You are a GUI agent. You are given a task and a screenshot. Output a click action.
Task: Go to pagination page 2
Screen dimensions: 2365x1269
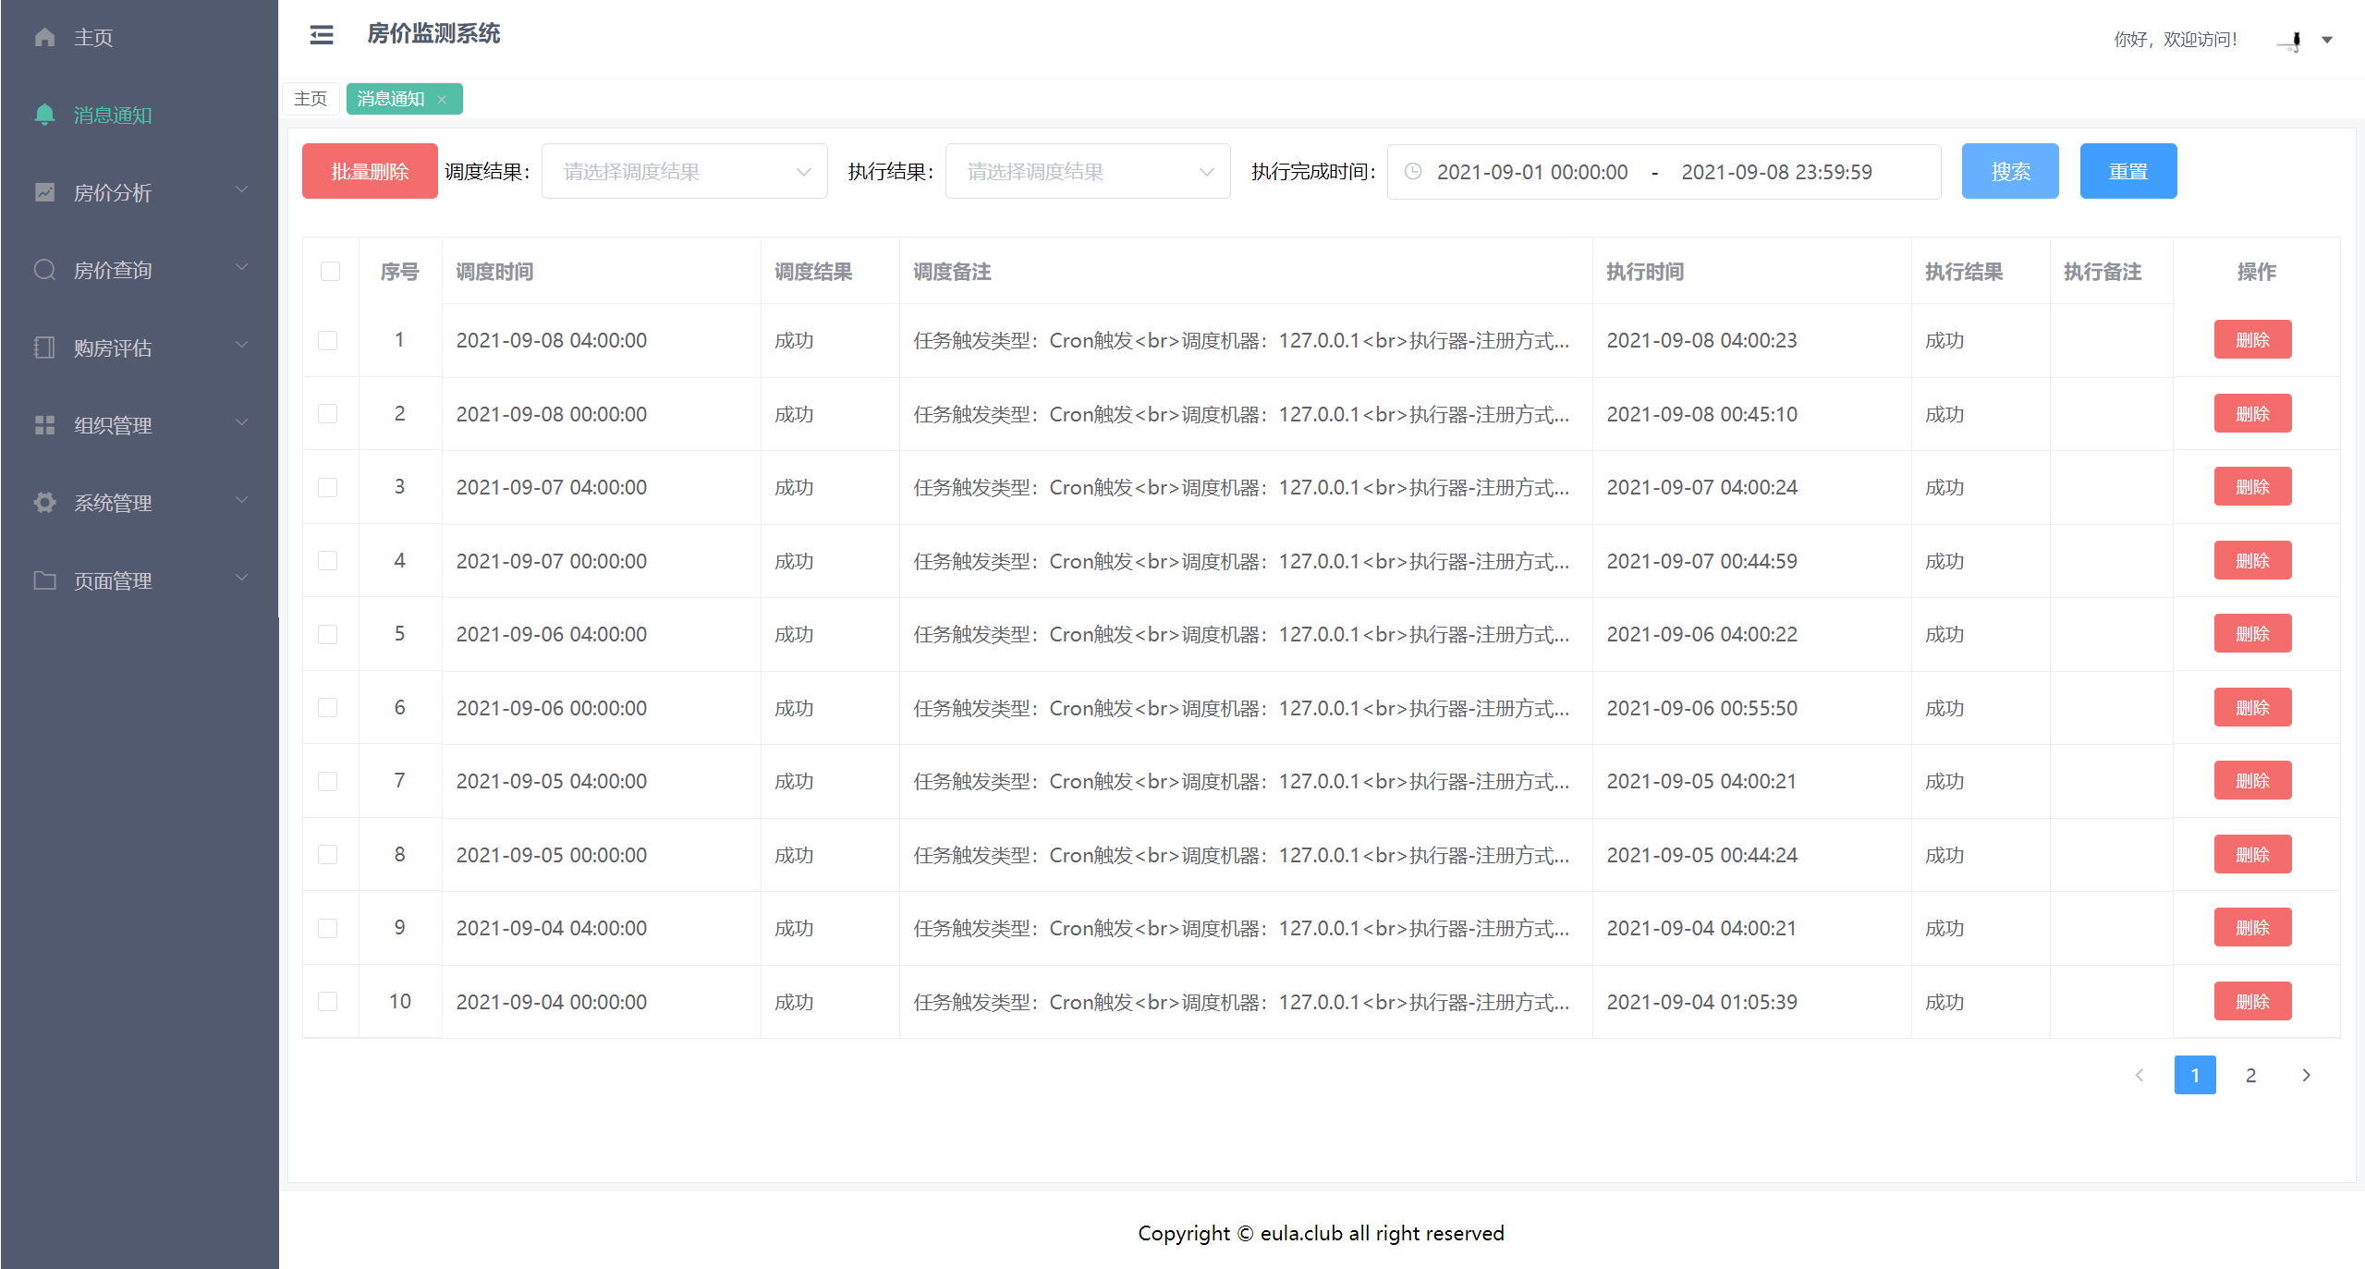coord(2250,1075)
